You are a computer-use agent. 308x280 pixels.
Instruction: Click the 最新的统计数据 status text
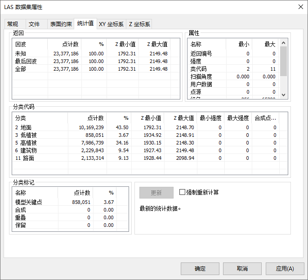[160, 208]
